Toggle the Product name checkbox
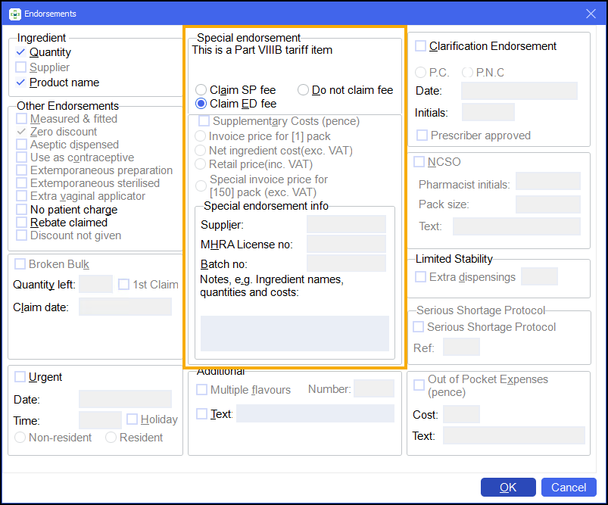The image size is (608, 505). point(21,83)
